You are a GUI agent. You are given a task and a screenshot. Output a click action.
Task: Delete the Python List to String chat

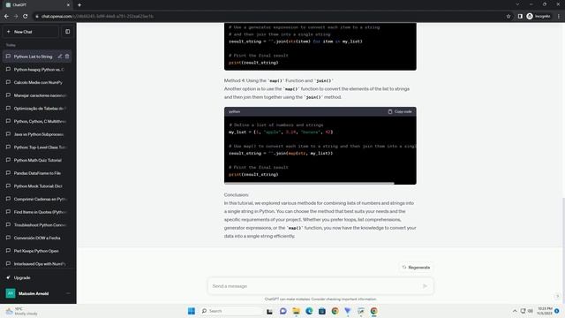click(67, 57)
